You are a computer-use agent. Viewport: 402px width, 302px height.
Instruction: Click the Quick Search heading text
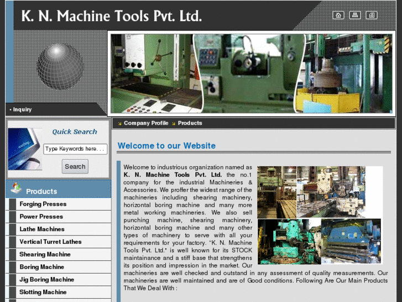click(x=75, y=132)
